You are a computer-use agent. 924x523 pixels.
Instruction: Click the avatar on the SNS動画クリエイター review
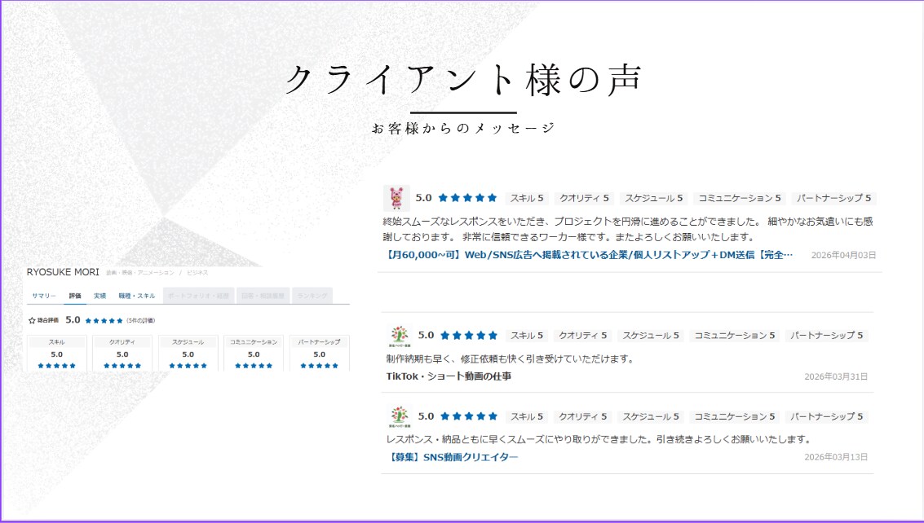coord(399,416)
